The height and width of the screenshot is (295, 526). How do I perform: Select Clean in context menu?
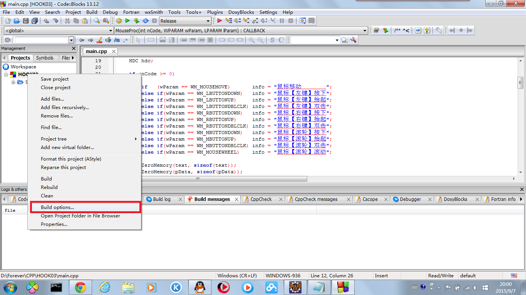click(x=85, y=196)
